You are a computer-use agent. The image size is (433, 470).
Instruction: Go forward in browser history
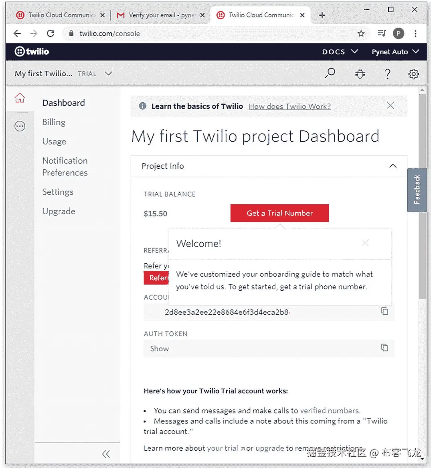[x=34, y=33]
